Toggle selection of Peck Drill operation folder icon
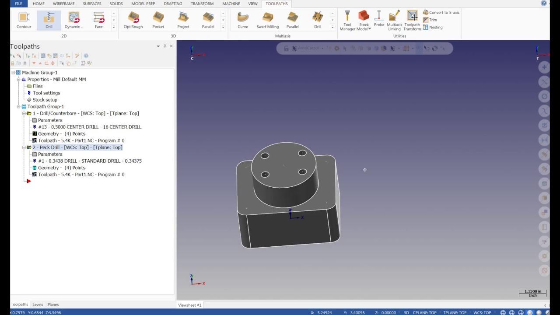 click(29, 147)
